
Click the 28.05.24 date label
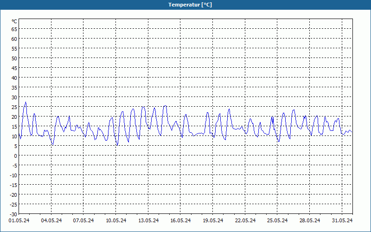pos(309,220)
